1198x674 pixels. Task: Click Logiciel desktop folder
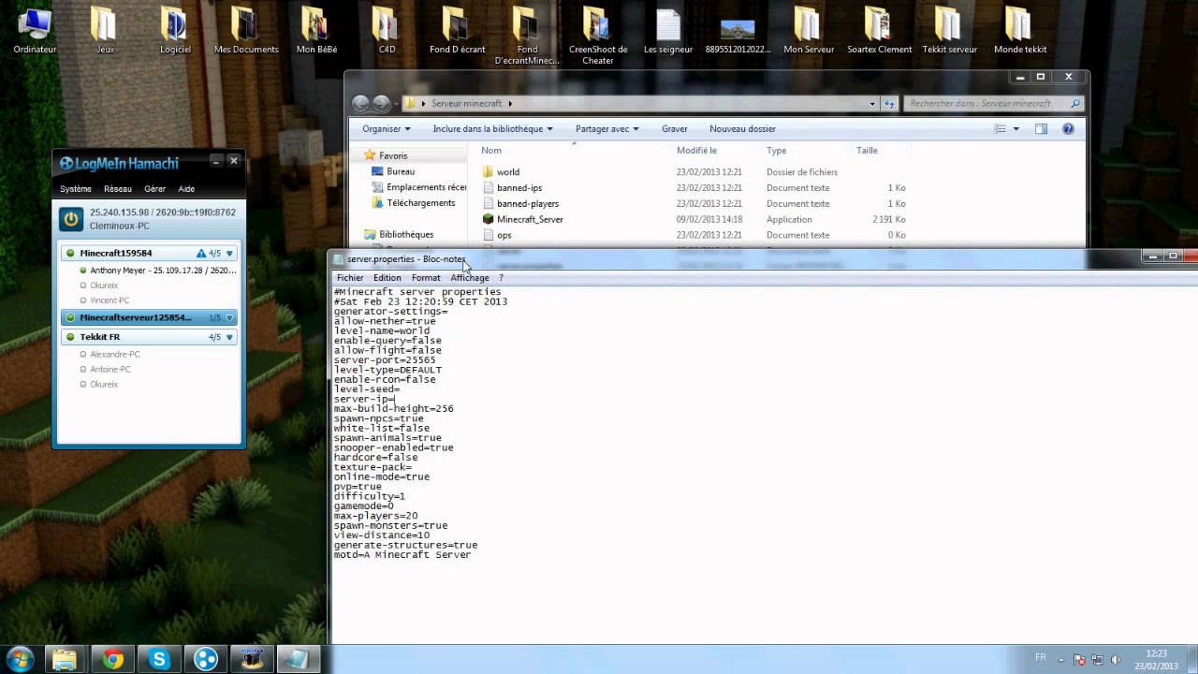click(175, 31)
